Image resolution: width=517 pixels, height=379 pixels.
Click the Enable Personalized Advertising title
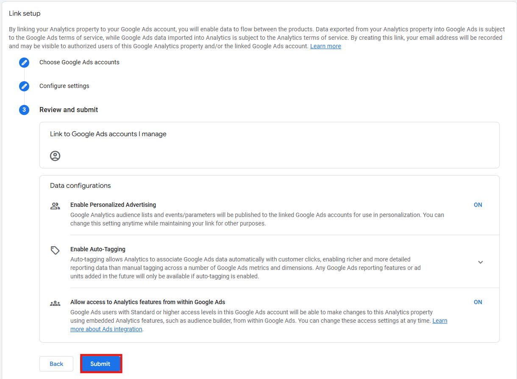113,205
